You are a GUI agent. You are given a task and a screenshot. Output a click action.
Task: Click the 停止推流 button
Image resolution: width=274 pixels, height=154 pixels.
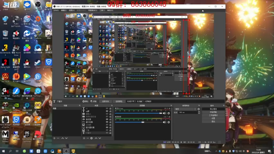coord(213,109)
